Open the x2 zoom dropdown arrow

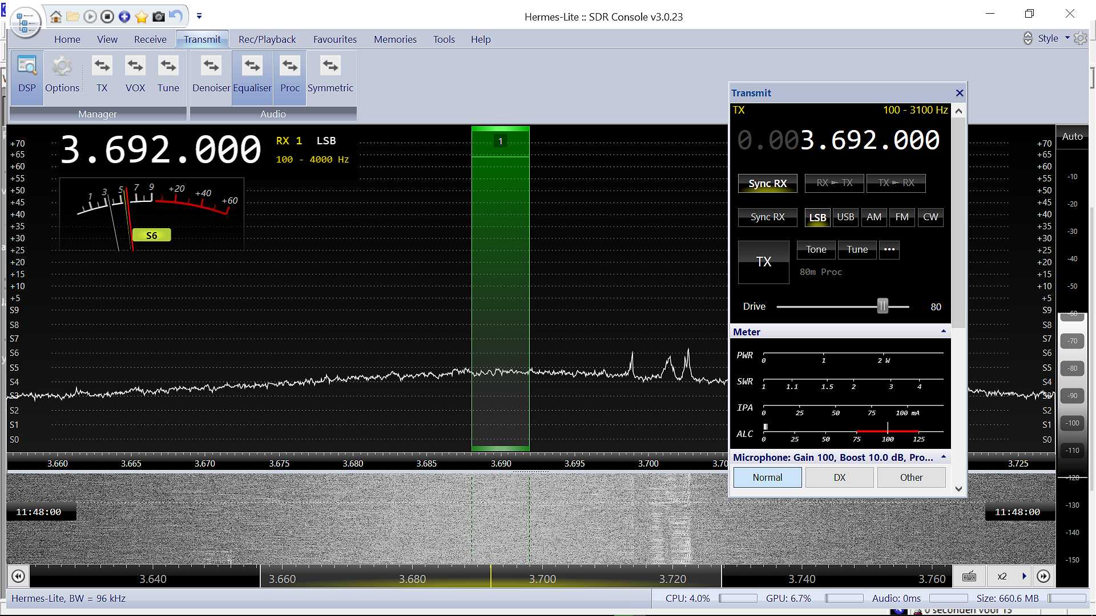pos(1025,577)
